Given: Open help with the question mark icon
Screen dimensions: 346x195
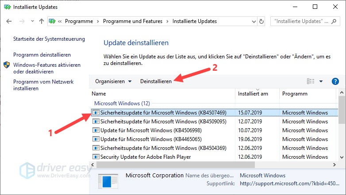Looking at the screenshot, I should (335, 81).
